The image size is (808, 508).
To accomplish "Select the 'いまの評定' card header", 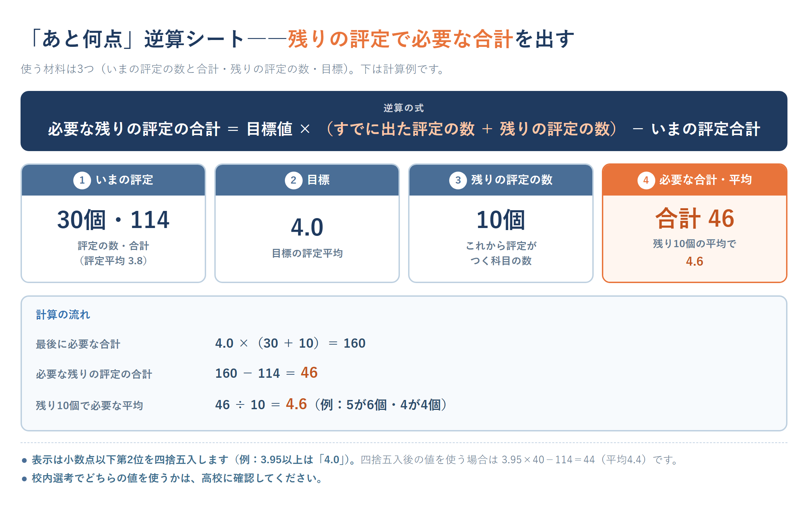I will pos(113,180).
